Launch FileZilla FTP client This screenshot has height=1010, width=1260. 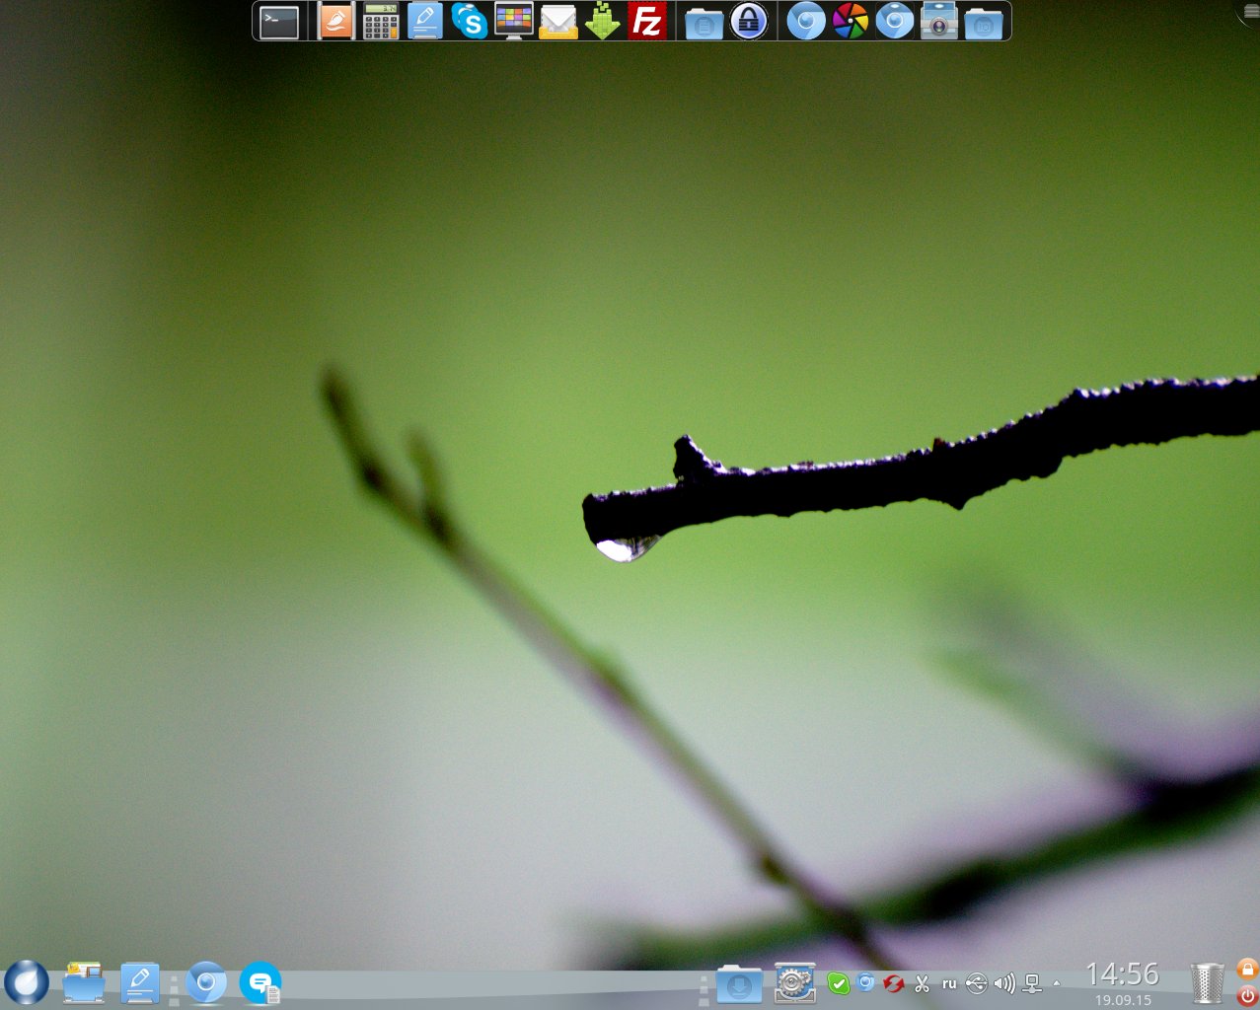coord(647,22)
